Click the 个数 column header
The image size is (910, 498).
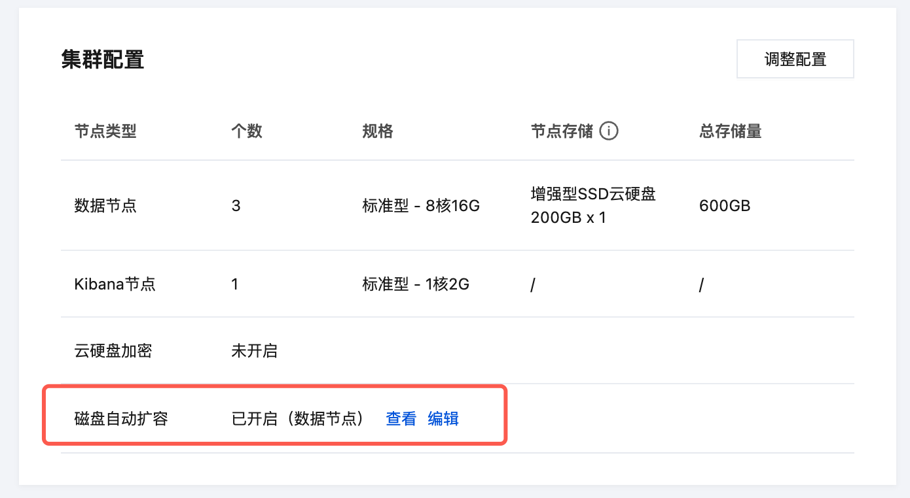coord(247,131)
